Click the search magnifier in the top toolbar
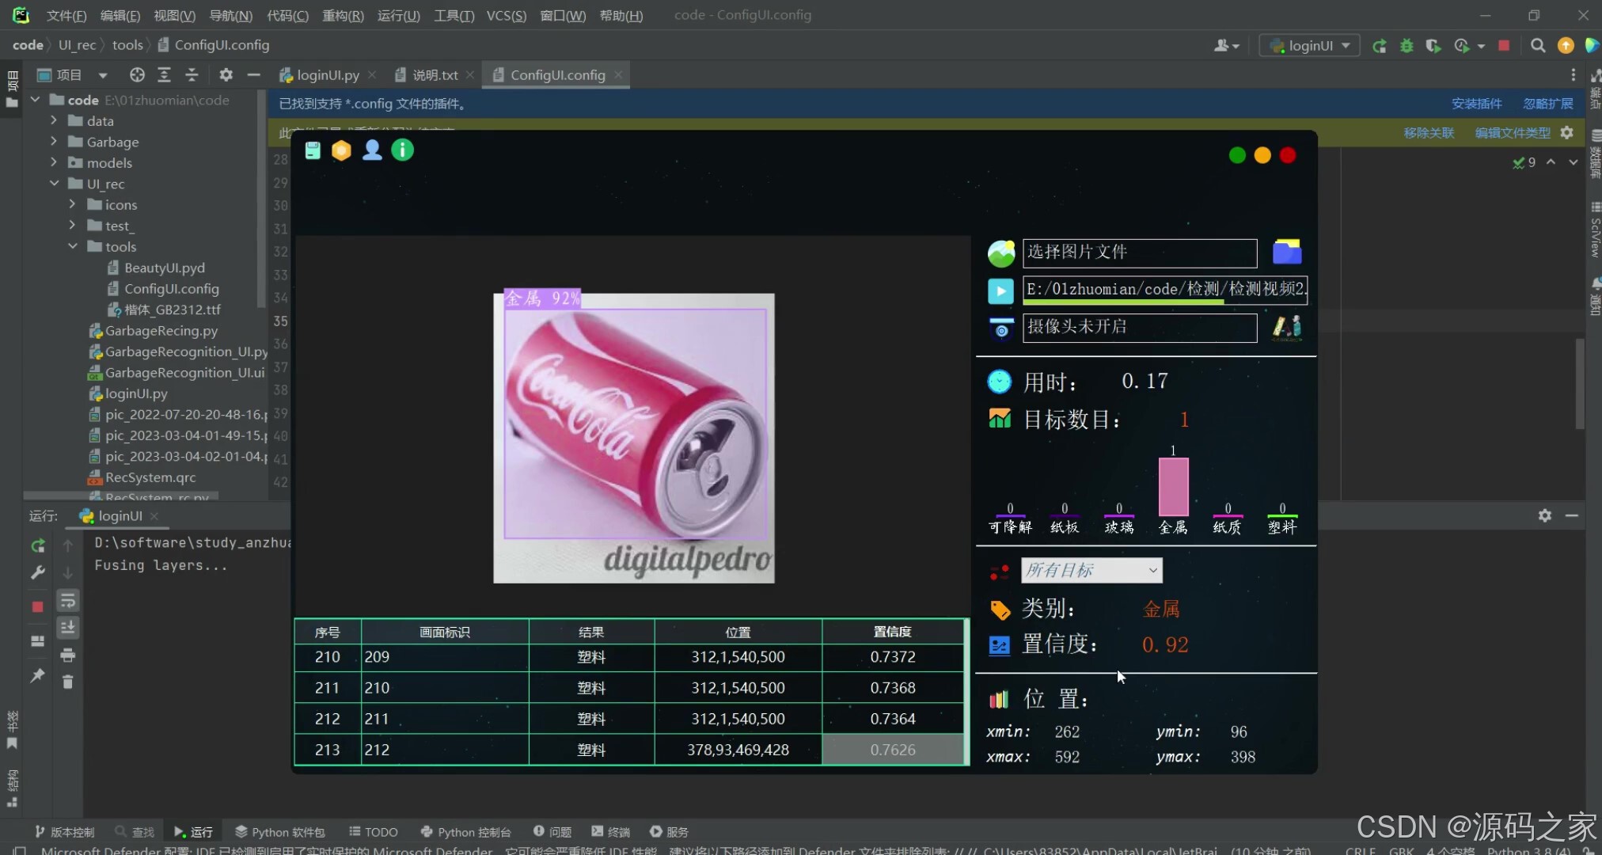The height and width of the screenshot is (855, 1602). (1537, 46)
